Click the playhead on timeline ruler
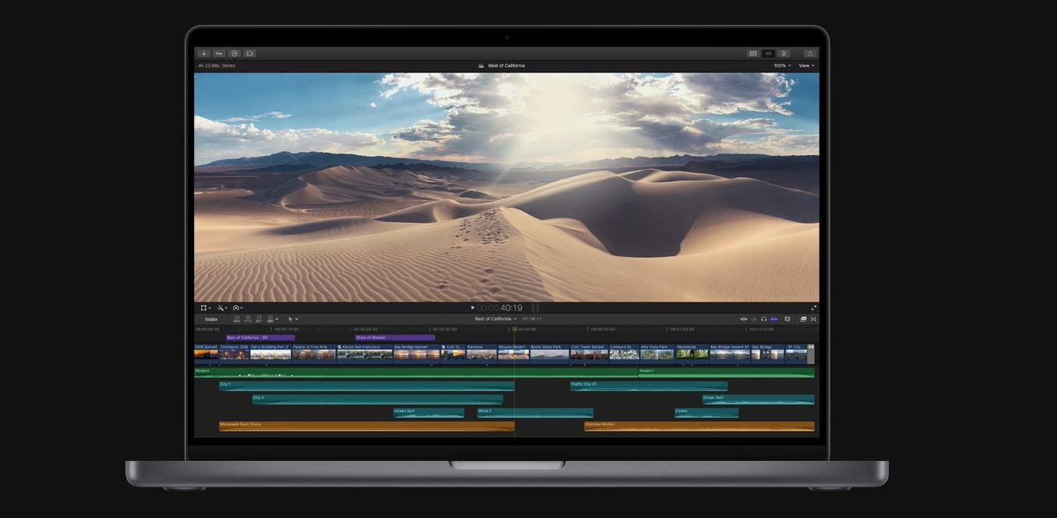 pos(514,329)
